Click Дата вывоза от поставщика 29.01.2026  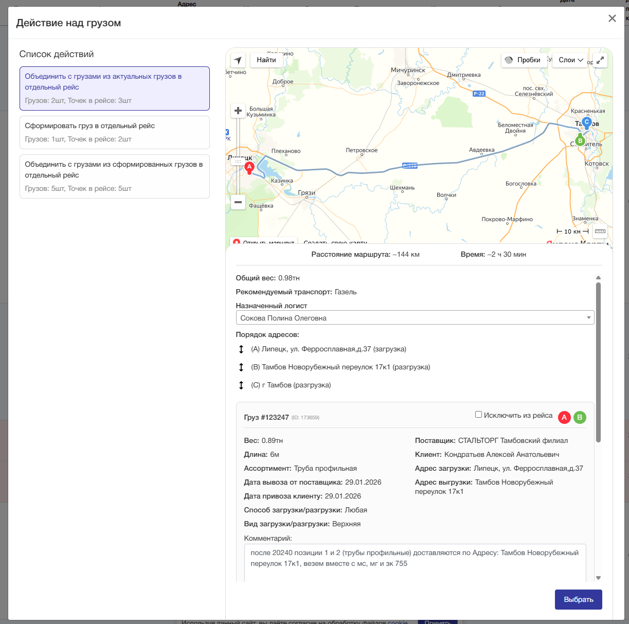coord(313,482)
